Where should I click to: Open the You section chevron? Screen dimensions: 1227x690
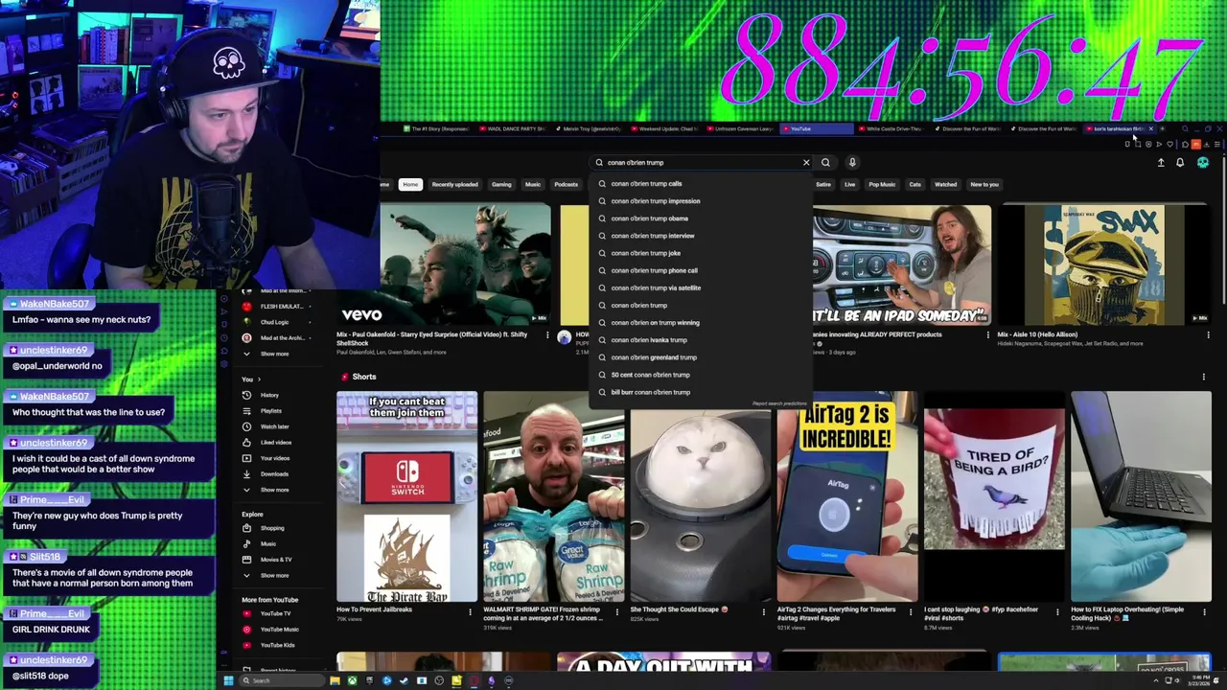coord(258,379)
